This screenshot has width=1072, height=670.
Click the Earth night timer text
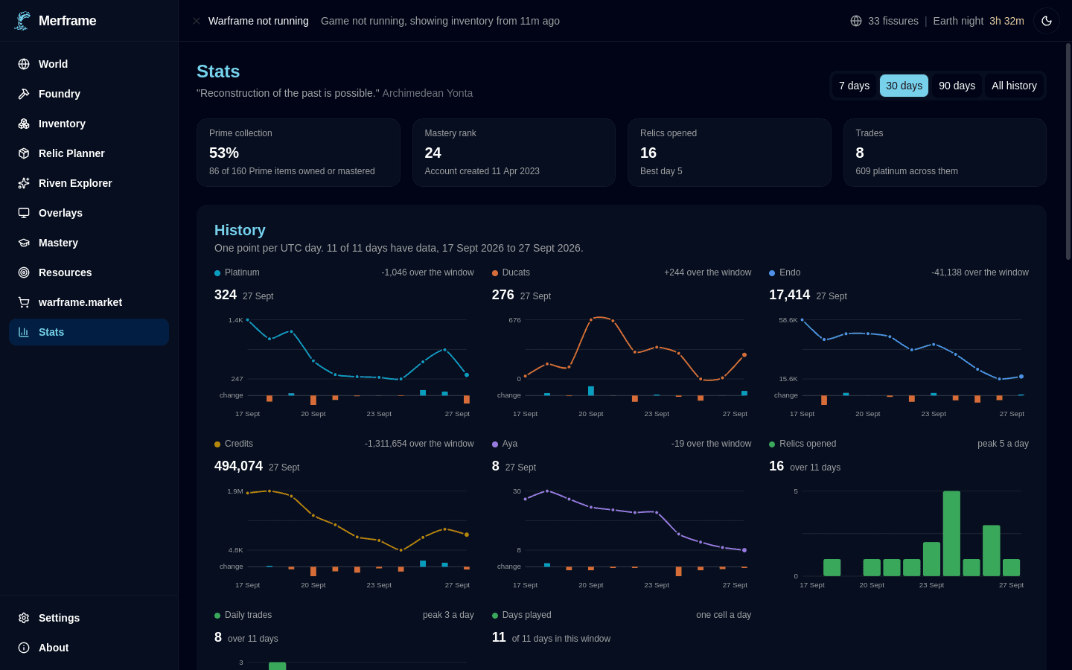coord(978,21)
